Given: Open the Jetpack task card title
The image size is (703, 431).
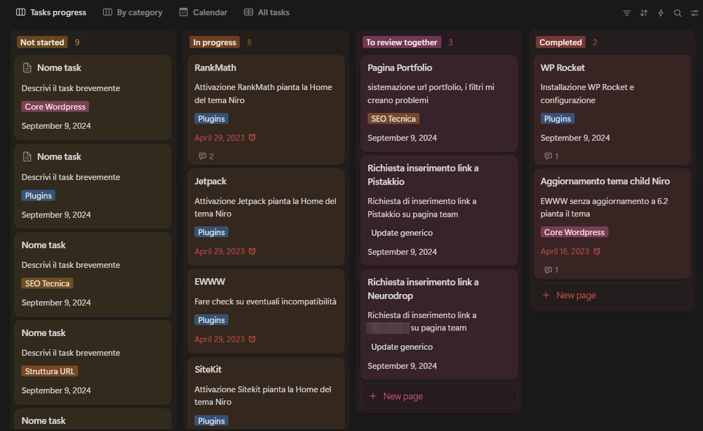Looking at the screenshot, I should pos(210,181).
